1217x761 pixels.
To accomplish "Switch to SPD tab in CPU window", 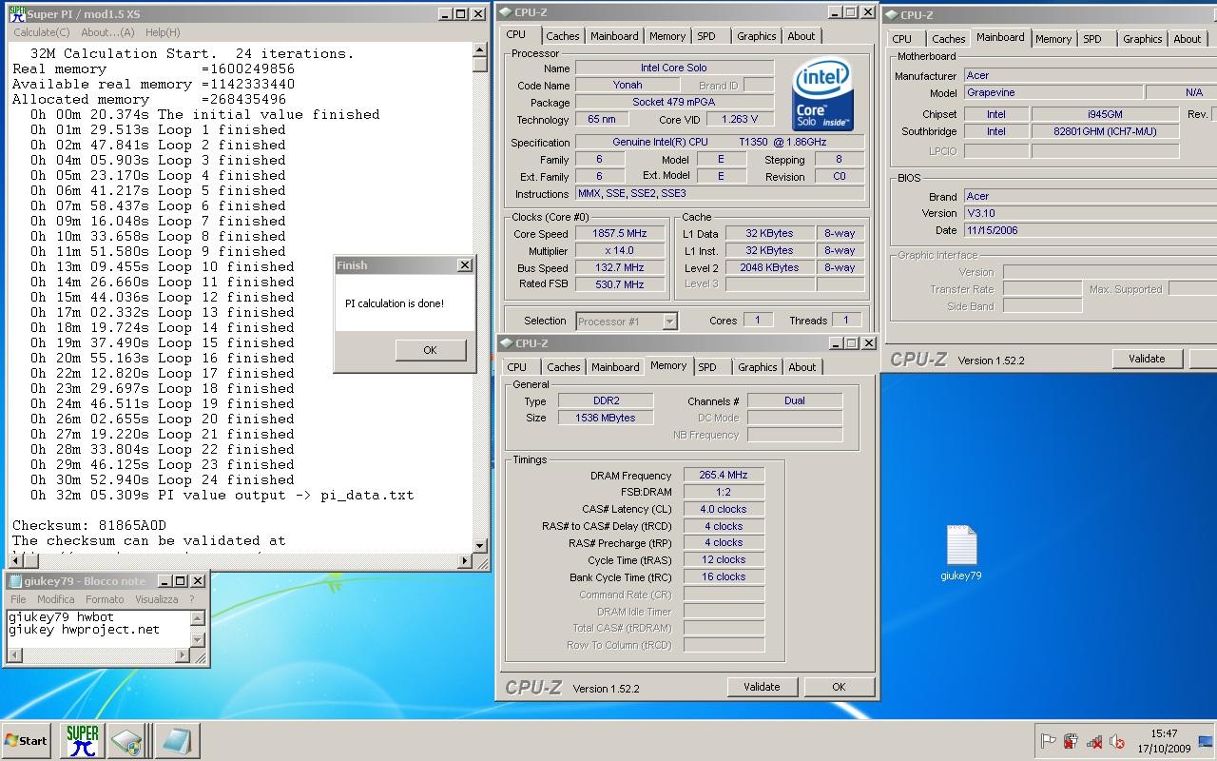I will [706, 36].
